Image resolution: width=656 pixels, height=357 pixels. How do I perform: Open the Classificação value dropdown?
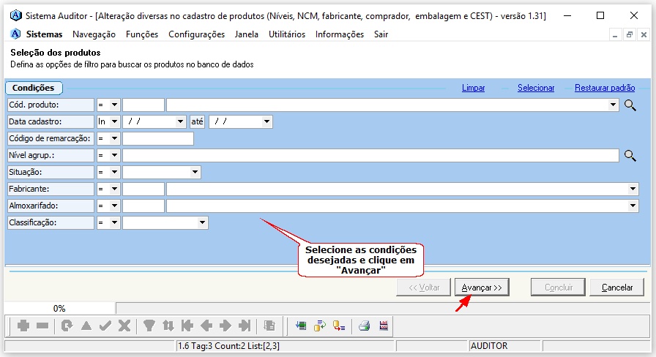pyautogui.click(x=202, y=223)
